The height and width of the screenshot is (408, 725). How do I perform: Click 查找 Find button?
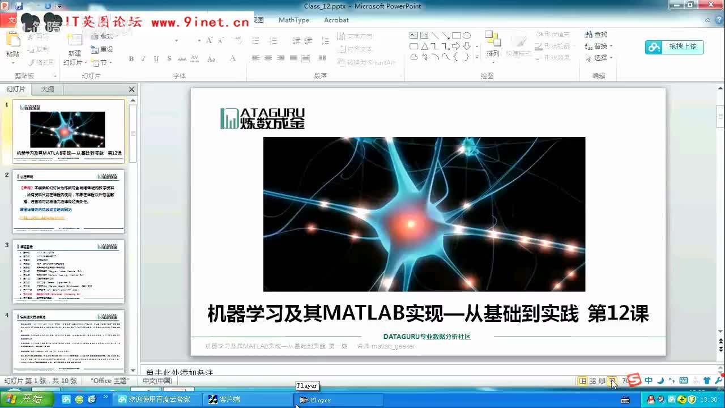596,35
